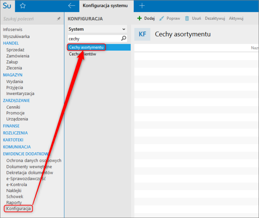Screen dimensions: 259x218
Task: Open Wyszukiwarka in sidebar
Action: (x=16, y=36)
